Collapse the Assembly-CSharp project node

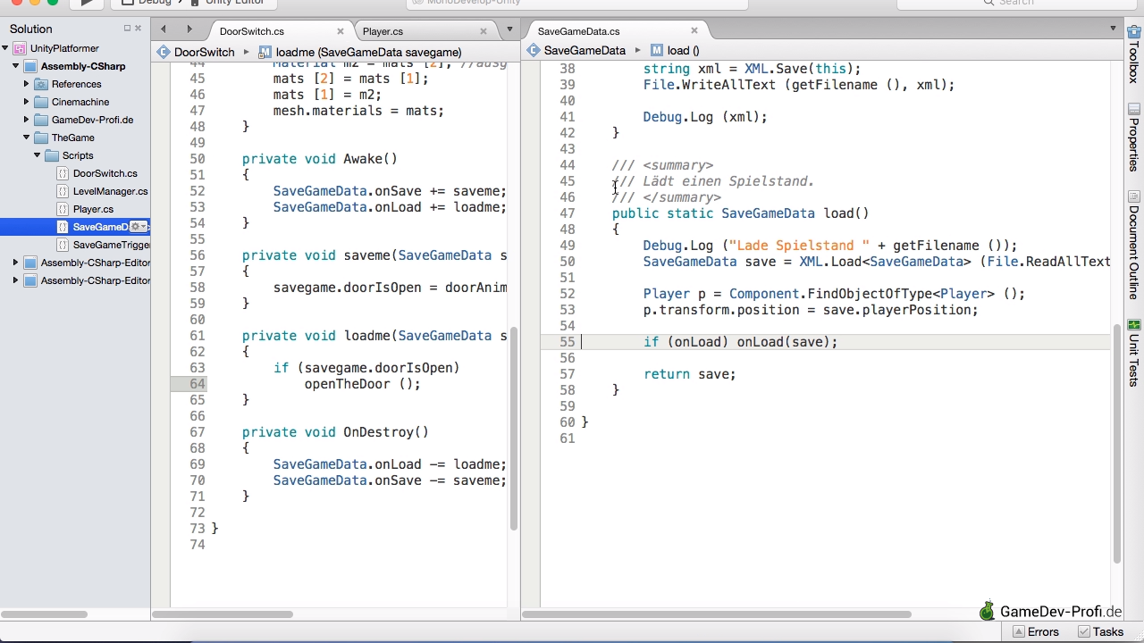point(16,66)
